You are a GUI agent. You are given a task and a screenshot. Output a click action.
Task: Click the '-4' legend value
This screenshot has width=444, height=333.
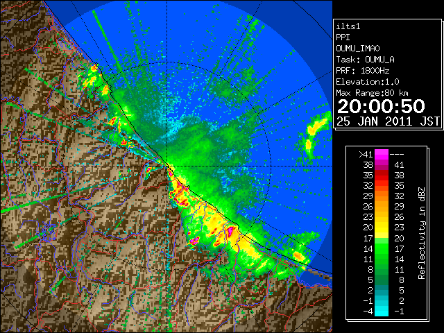(368, 311)
